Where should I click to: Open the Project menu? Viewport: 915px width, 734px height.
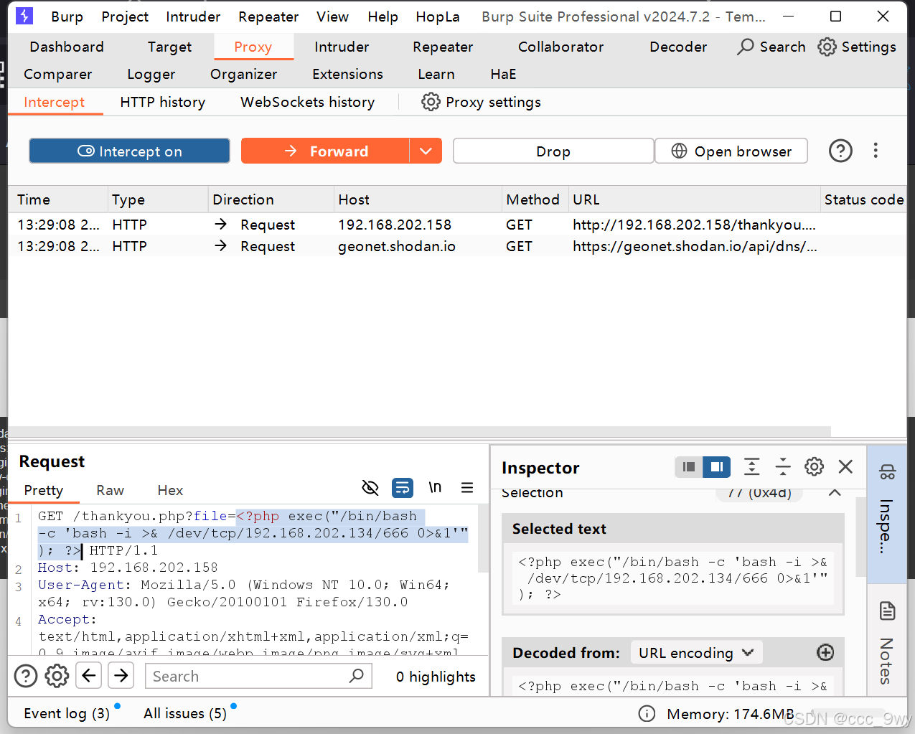tap(125, 17)
